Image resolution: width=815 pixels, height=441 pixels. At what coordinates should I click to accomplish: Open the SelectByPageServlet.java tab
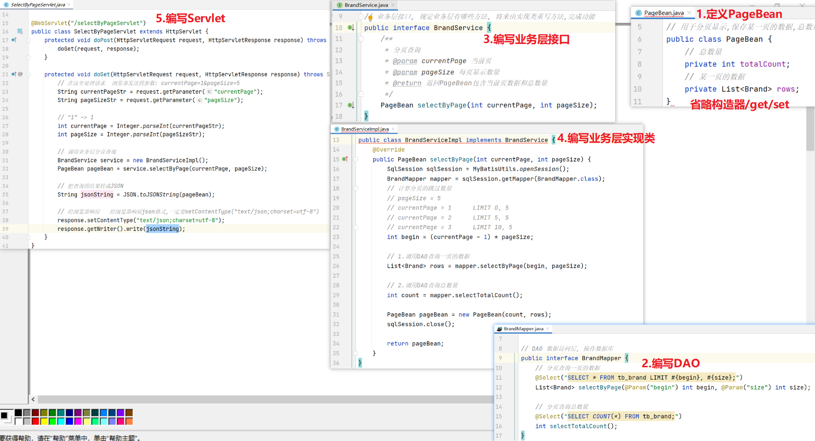pos(38,5)
